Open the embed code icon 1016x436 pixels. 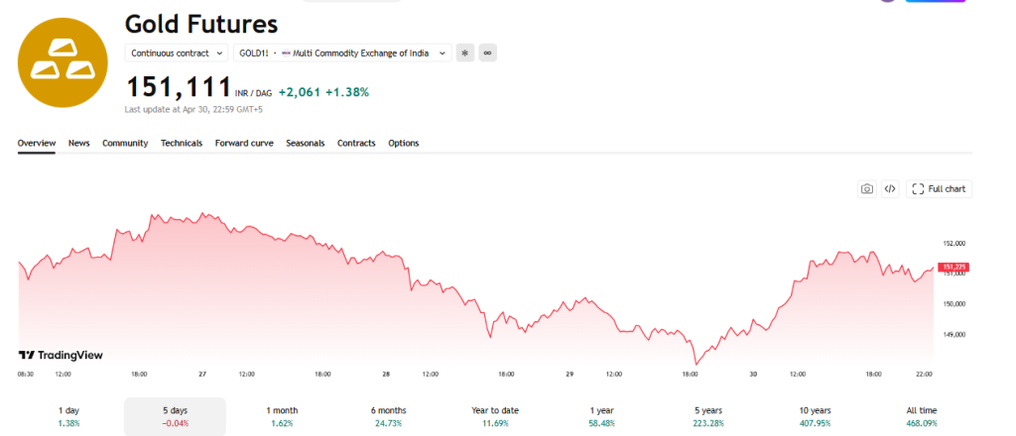click(890, 189)
